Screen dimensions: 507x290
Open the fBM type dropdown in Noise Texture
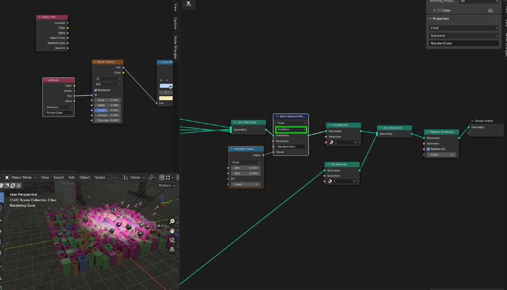point(108,85)
